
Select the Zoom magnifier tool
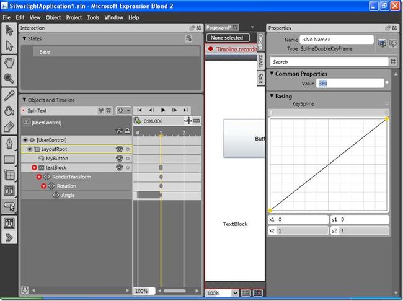[x=9, y=78]
